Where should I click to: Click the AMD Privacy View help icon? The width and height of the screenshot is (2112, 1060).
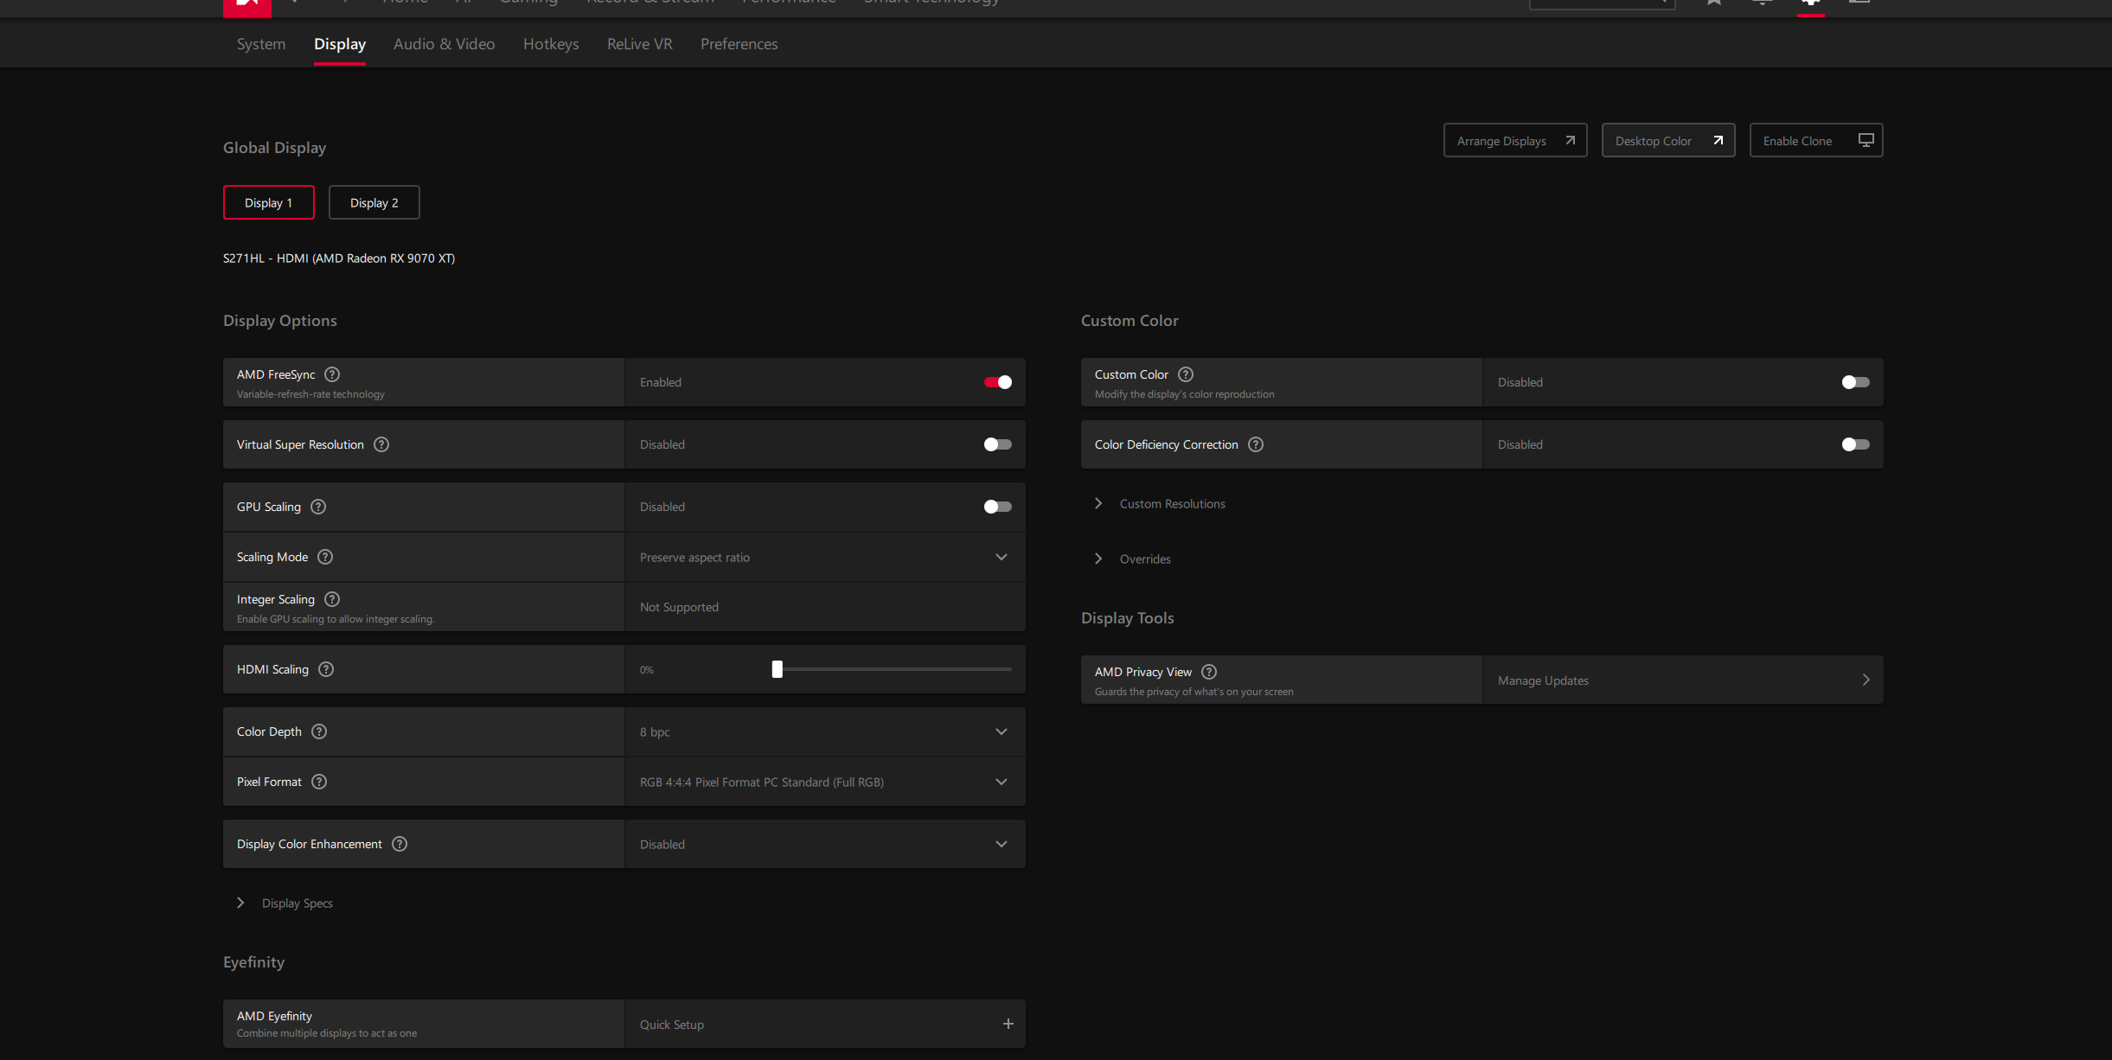(x=1209, y=672)
